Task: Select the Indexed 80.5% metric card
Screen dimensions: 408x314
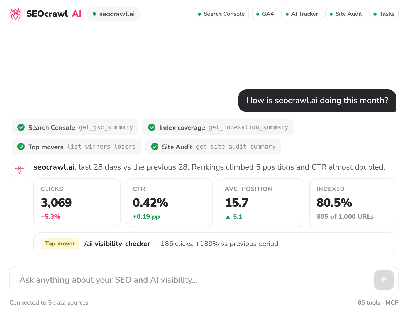Action: (353, 203)
